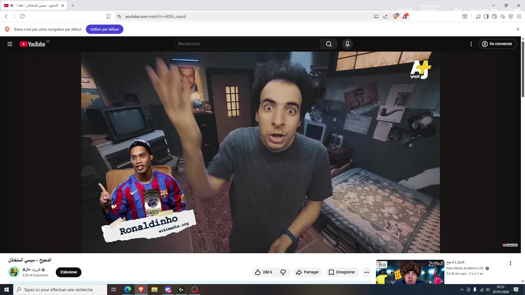Open recommended video options three dots
Viewport: 525px width, 295px height.
(510, 263)
